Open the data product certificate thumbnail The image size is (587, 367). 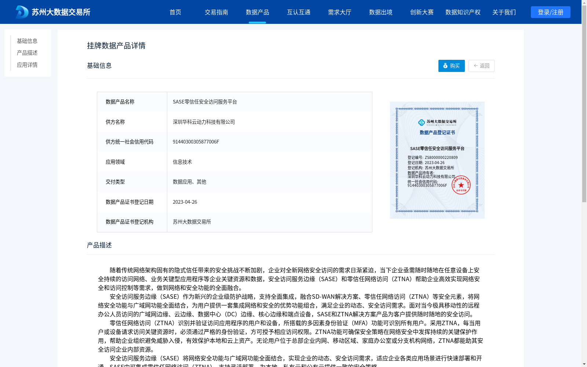coord(437,160)
